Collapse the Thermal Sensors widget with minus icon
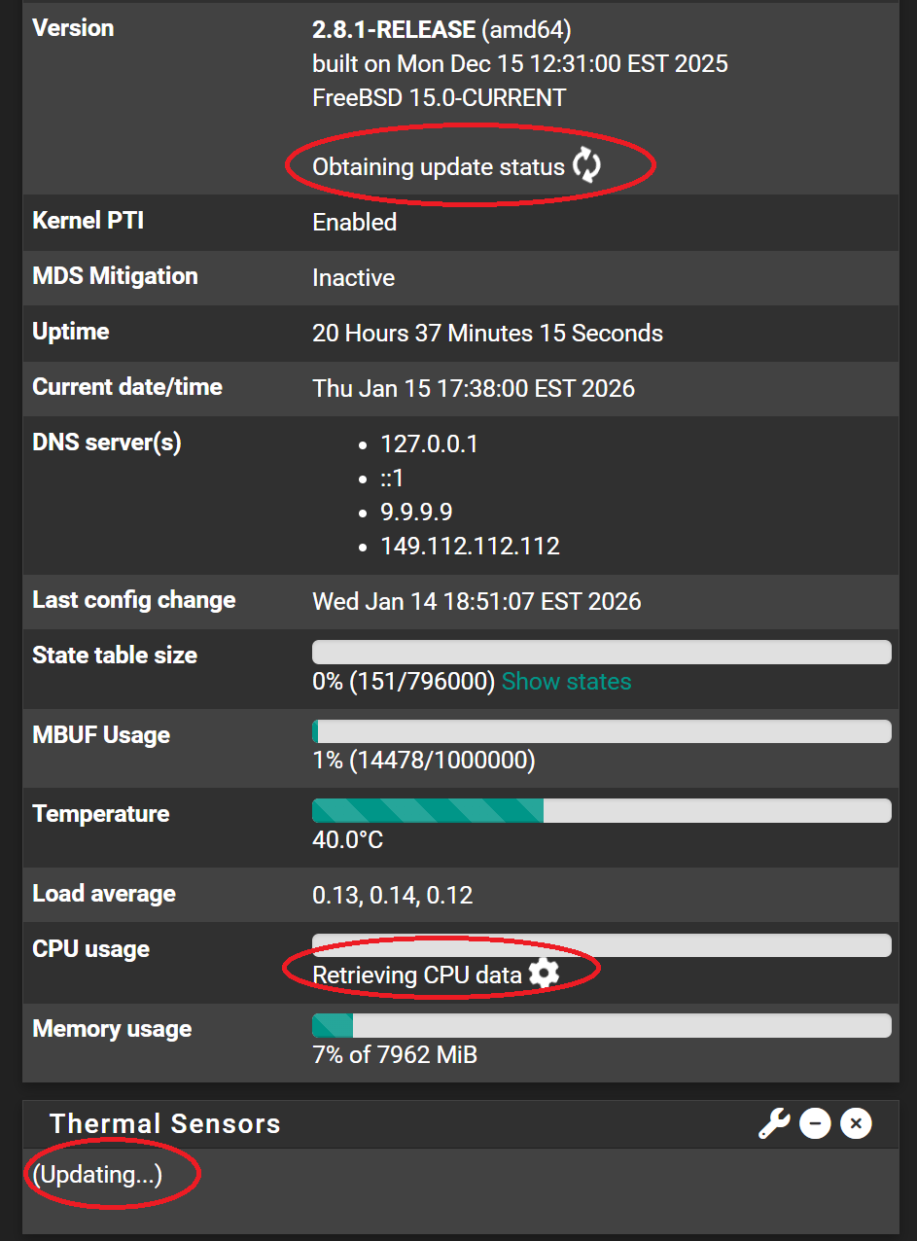Viewport: 917px width, 1241px height. [x=815, y=1124]
